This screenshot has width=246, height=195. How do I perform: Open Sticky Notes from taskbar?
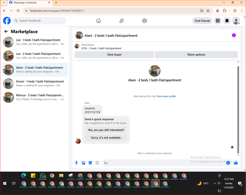pyautogui.click(x=33, y=175)
